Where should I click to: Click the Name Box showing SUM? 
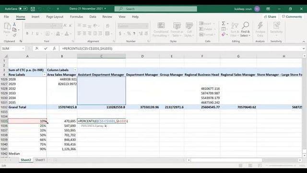(13, 49)
